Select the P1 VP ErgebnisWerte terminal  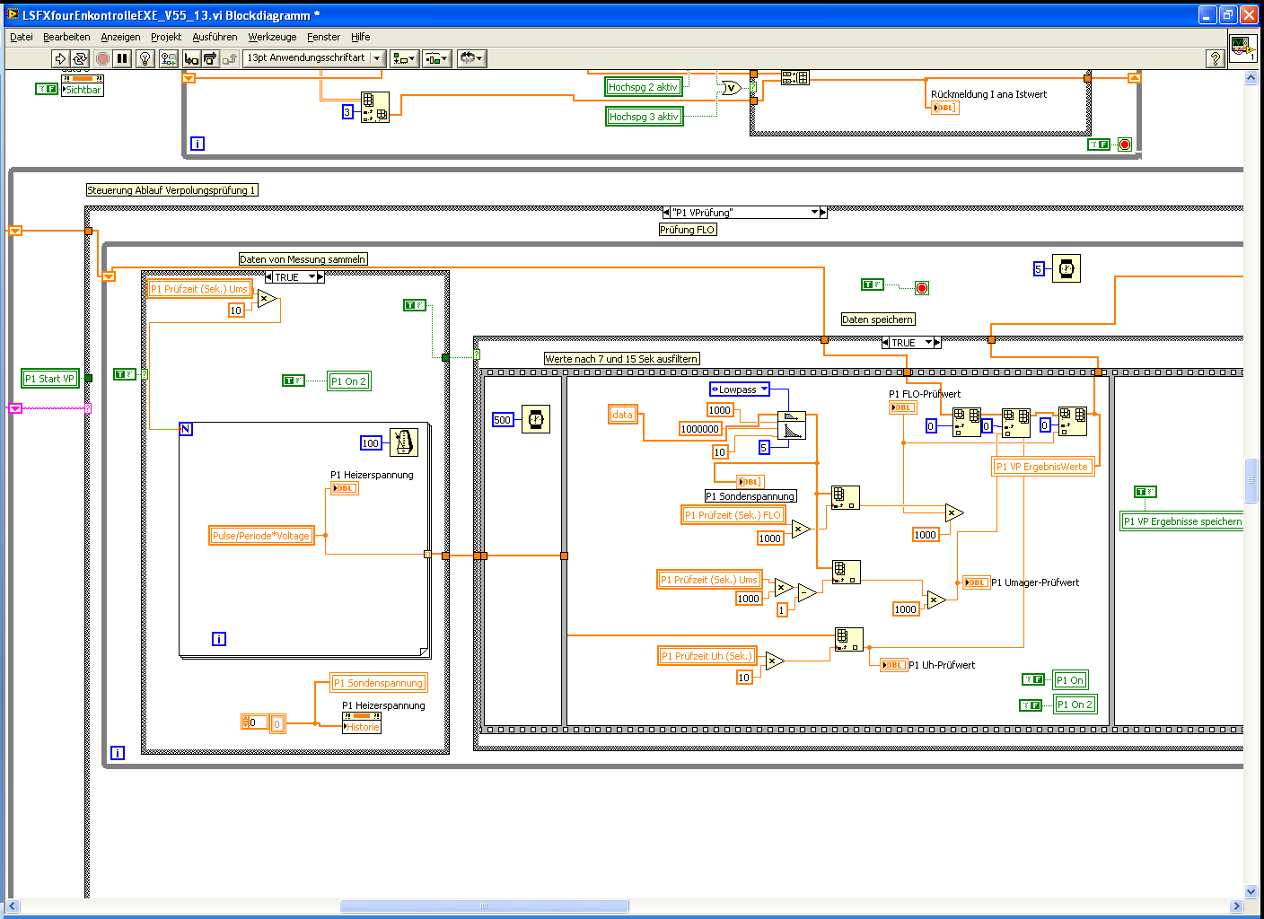coord(1043,467)
